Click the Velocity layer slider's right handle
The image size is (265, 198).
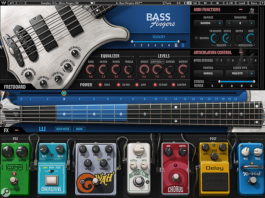point(179,41)
